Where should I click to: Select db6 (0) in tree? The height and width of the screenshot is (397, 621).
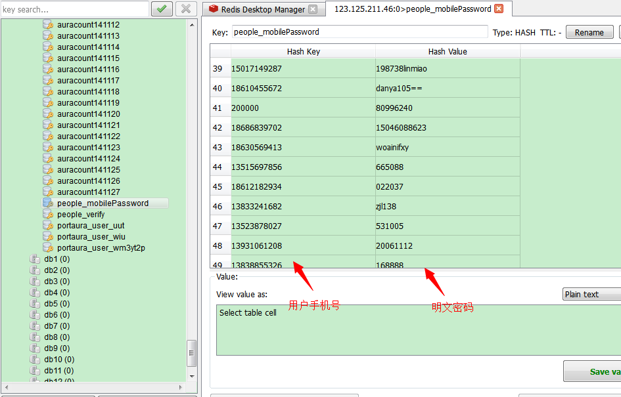pyautogui.click(x=57, y=315)
